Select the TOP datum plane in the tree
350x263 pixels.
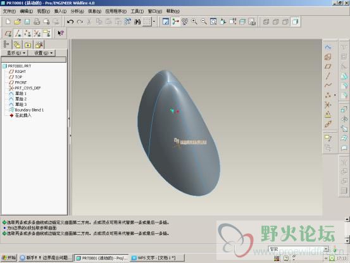coord(16,77)
